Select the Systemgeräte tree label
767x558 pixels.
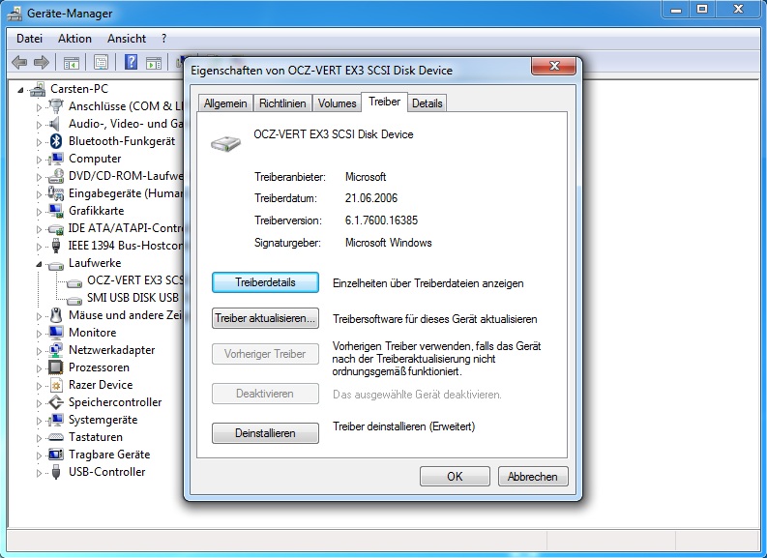[103, 420]
